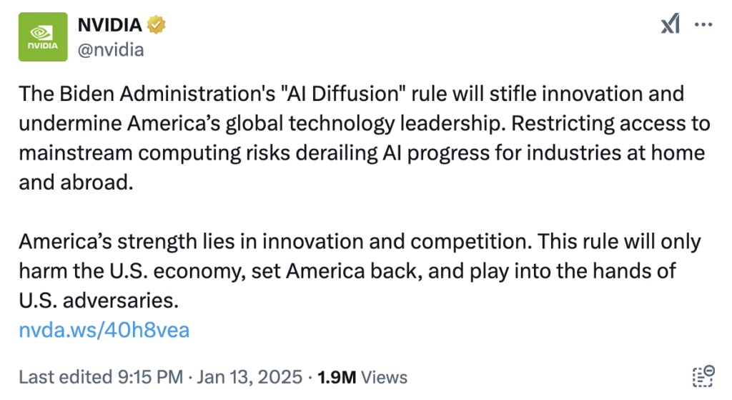The image size is (732, 400).
Task: Click the eye symbol inside the NVIDIA logo
Action: click(x=42, y=31)
